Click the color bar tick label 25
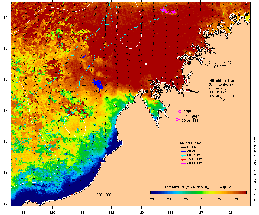 tap(186, 199)
